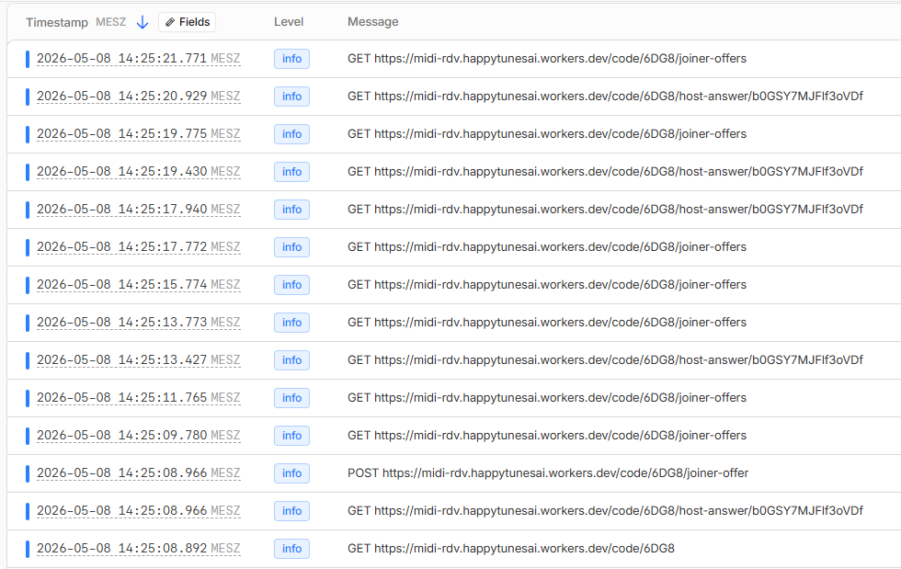Viewport: 901px width, 569px height.
Task: Open GET host-answer message at 14:25:19.430
Action: coord(605,171)
